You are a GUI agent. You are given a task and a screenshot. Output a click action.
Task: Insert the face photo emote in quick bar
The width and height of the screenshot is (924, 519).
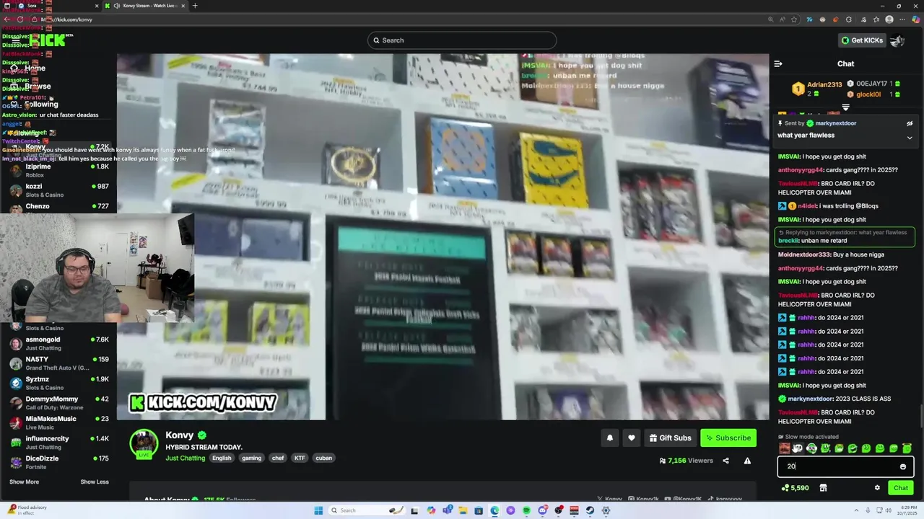[785, 448]
